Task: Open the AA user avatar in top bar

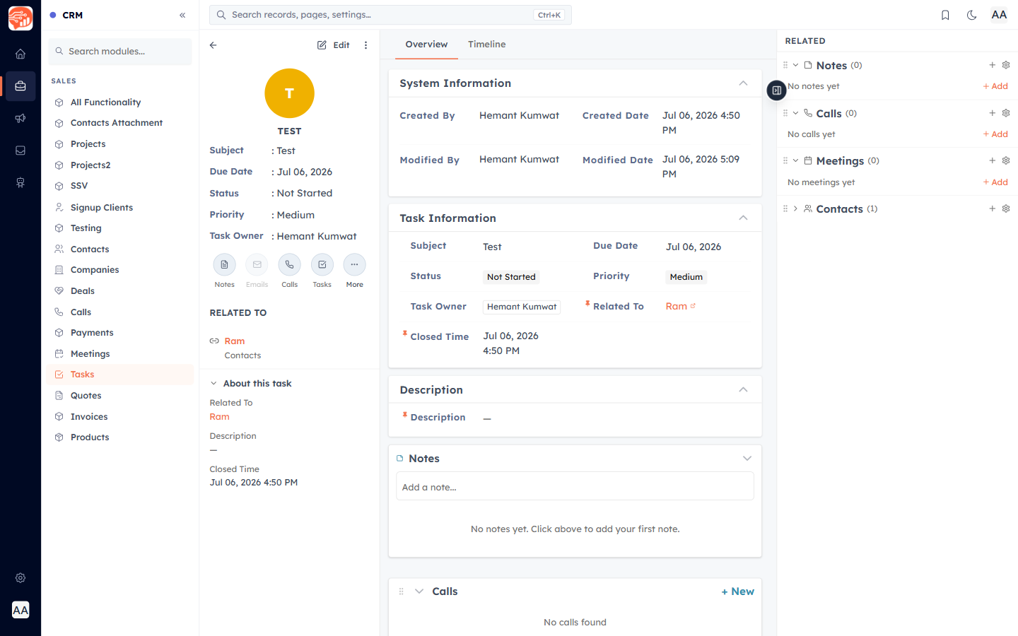Action: tap(999, 15)
